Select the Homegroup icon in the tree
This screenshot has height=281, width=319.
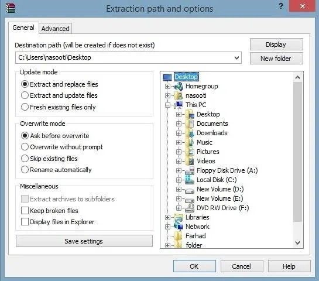(x=179, y=86)
